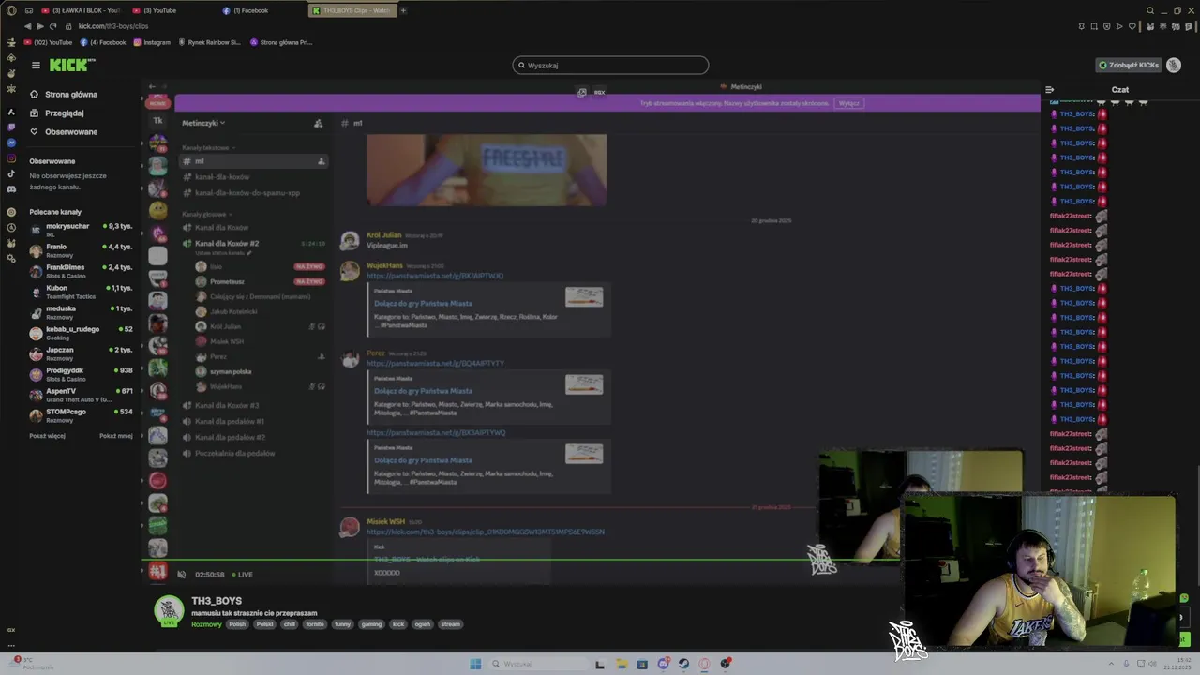Go back in browser history

tap(27, 26)
